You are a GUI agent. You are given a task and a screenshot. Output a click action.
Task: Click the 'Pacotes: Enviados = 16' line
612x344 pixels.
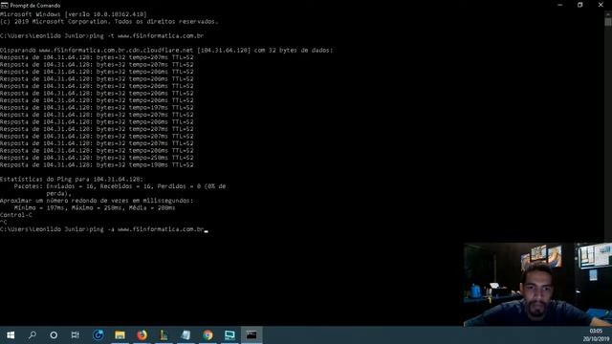(120, 186)
